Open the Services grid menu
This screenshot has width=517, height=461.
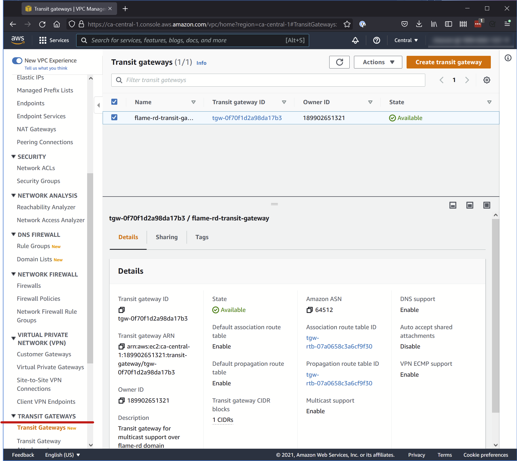coord(54,40)
